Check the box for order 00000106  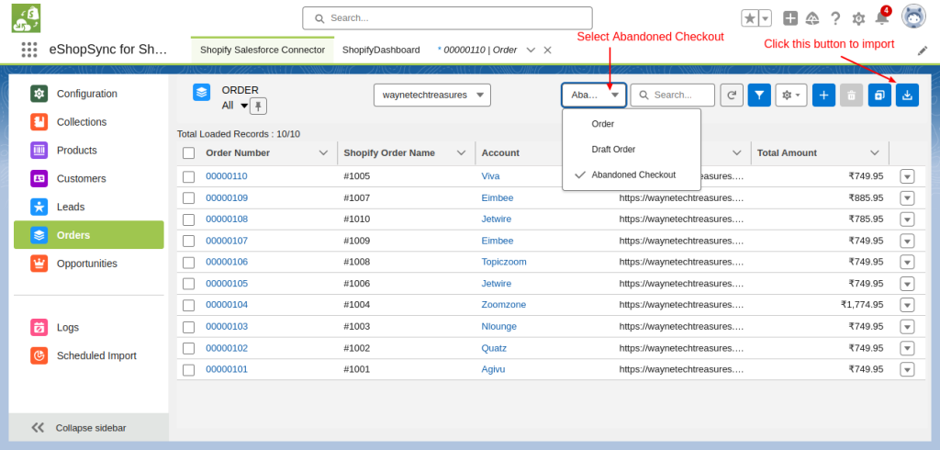[189, 263]
